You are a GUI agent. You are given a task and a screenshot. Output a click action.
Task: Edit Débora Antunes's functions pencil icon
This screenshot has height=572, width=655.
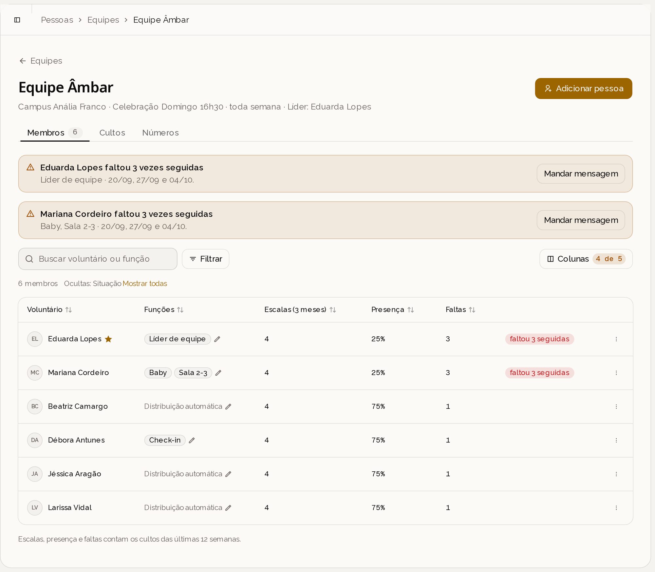[x=192, y=441]
